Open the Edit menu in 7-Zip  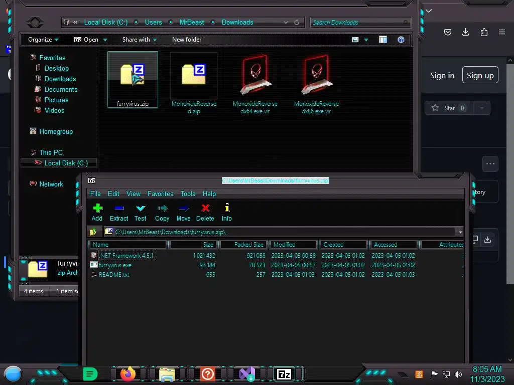tap(113, 194)
